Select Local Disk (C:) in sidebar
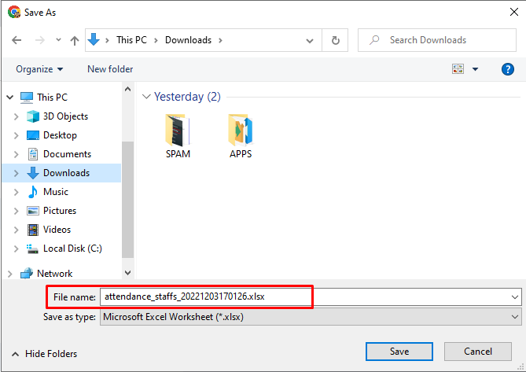This screenshot has height=372, width=526. coord(72,249)
